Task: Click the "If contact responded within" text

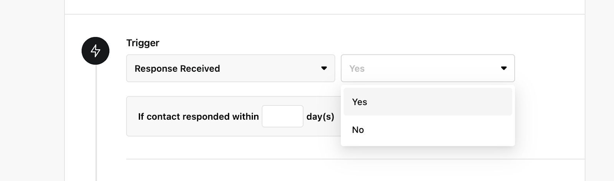Action: 198,117
